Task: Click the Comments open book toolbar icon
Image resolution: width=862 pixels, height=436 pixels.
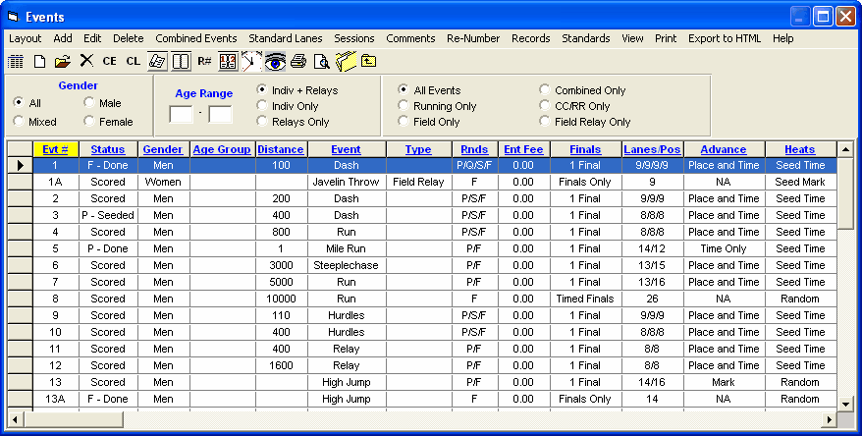Action: pyautogui.click(x=181, y=61)
